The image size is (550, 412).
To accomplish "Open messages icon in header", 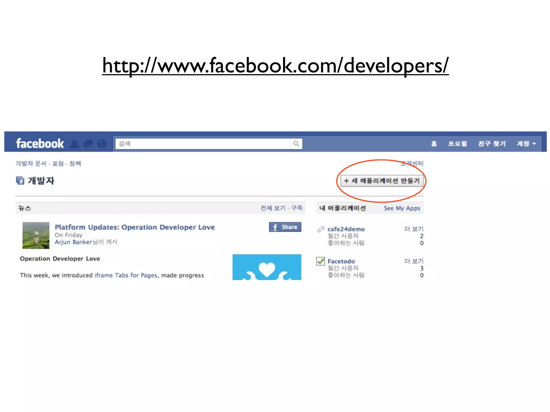I will click(88, 144).
